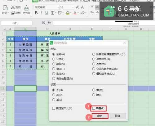Expand the font name dropdown
Image resolution: width=155 pixels, height=126 pixels.
(x=58, y=7)
